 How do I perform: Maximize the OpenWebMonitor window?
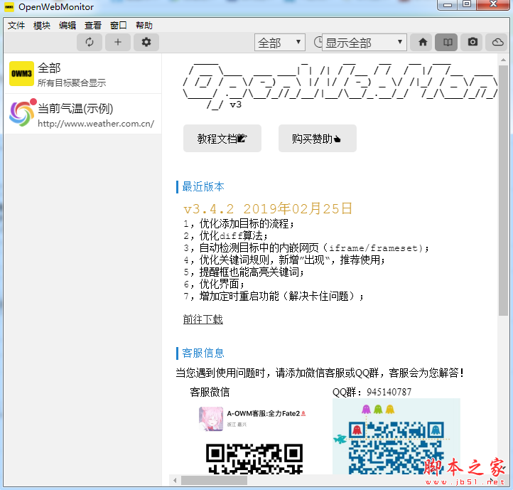tap(467, 4)
